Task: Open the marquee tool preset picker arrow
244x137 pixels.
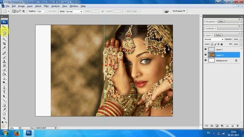Action: pos(8,11)
